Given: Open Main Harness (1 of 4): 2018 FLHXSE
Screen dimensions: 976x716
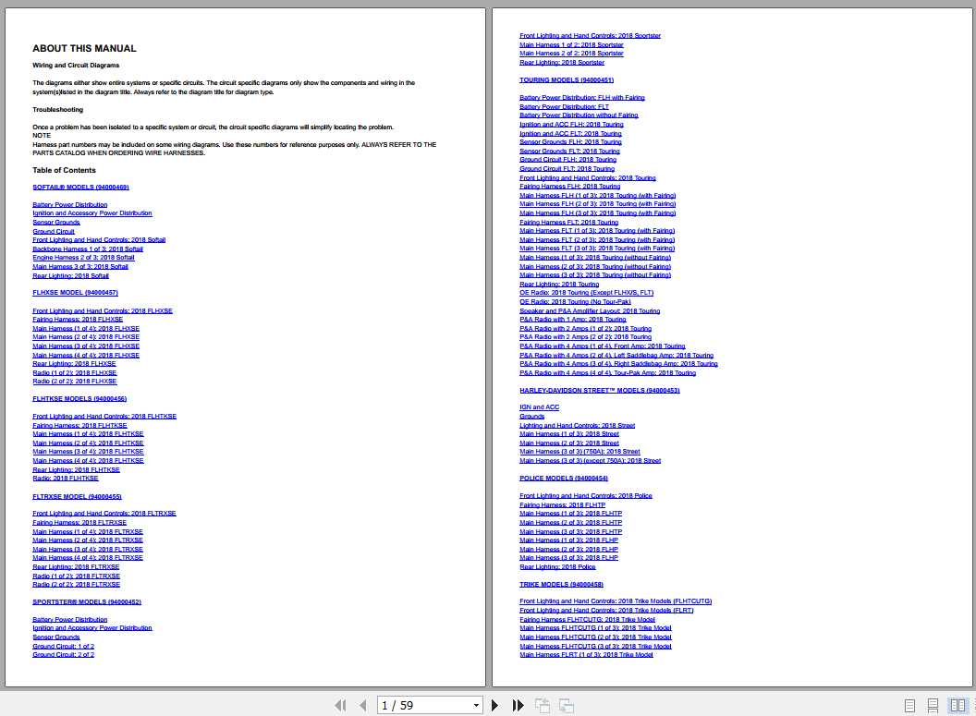Looking at the screenshot, I should [86, 329].
